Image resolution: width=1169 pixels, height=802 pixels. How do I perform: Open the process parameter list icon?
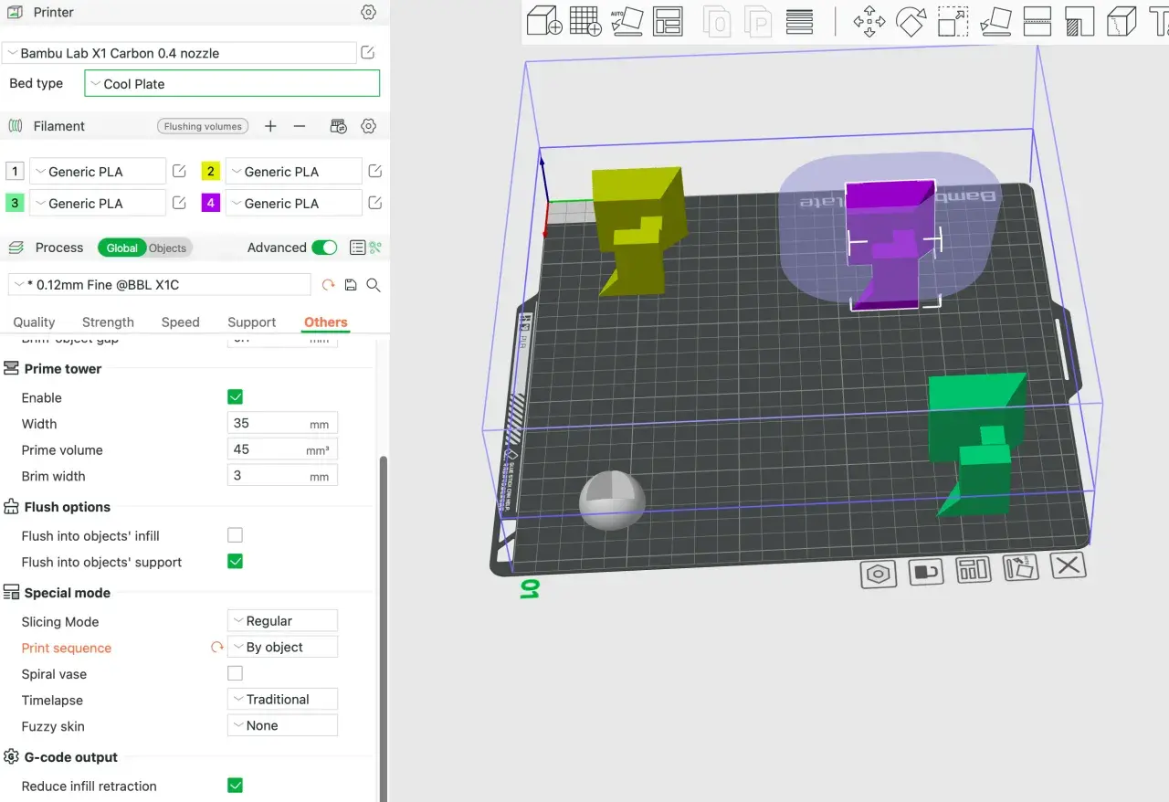(x=357, y=248)
